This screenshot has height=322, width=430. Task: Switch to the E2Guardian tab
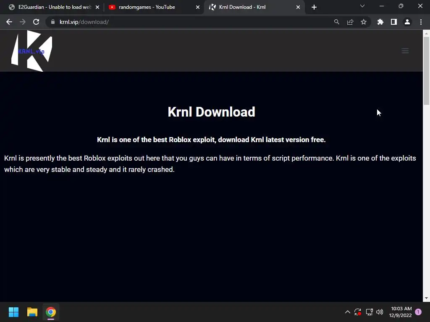[55, 7]
